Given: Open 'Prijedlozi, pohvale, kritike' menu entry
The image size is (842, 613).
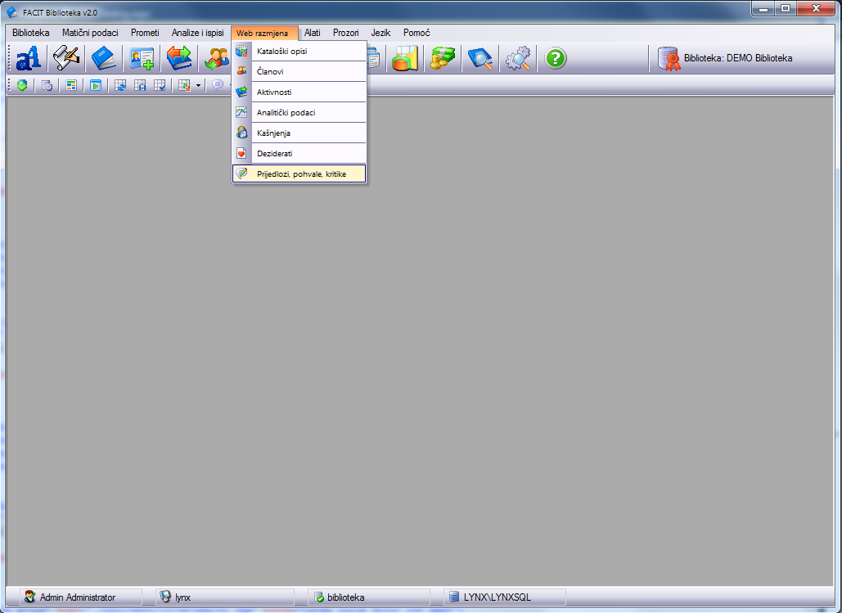Looking at the screenshot, I should pos(301,174).
